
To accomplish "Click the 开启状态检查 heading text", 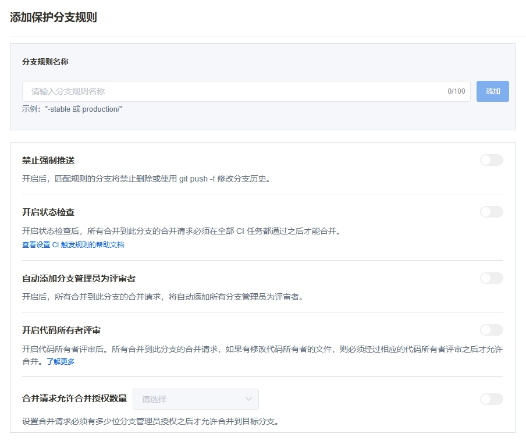I will [x=48, y=212].
